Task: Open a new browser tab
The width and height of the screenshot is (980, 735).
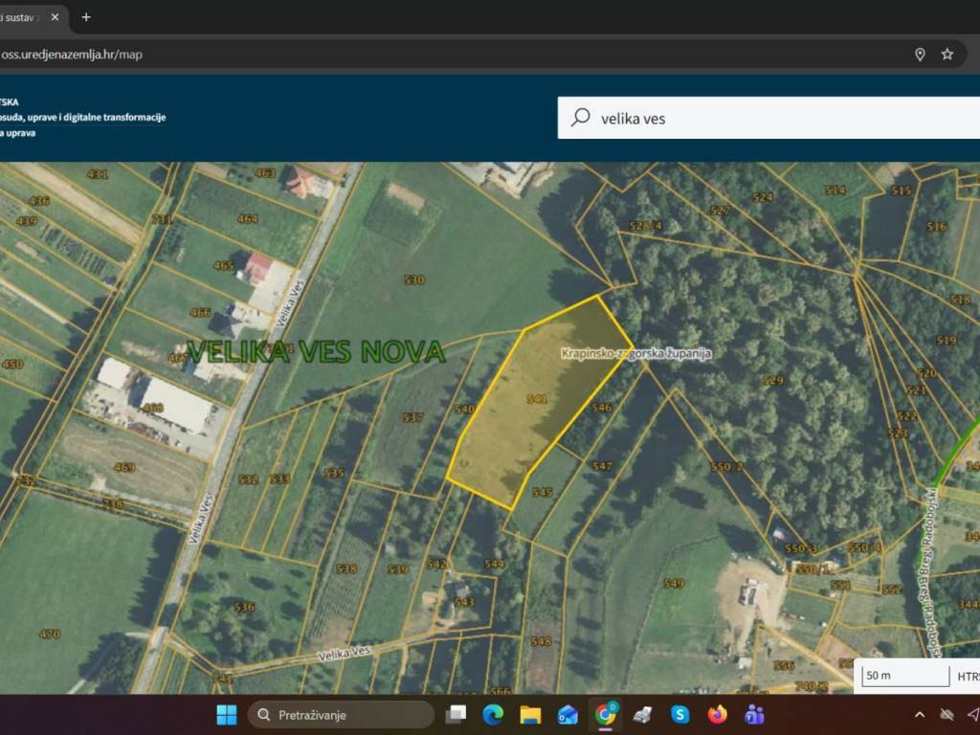Action: [x=86, y=17]
